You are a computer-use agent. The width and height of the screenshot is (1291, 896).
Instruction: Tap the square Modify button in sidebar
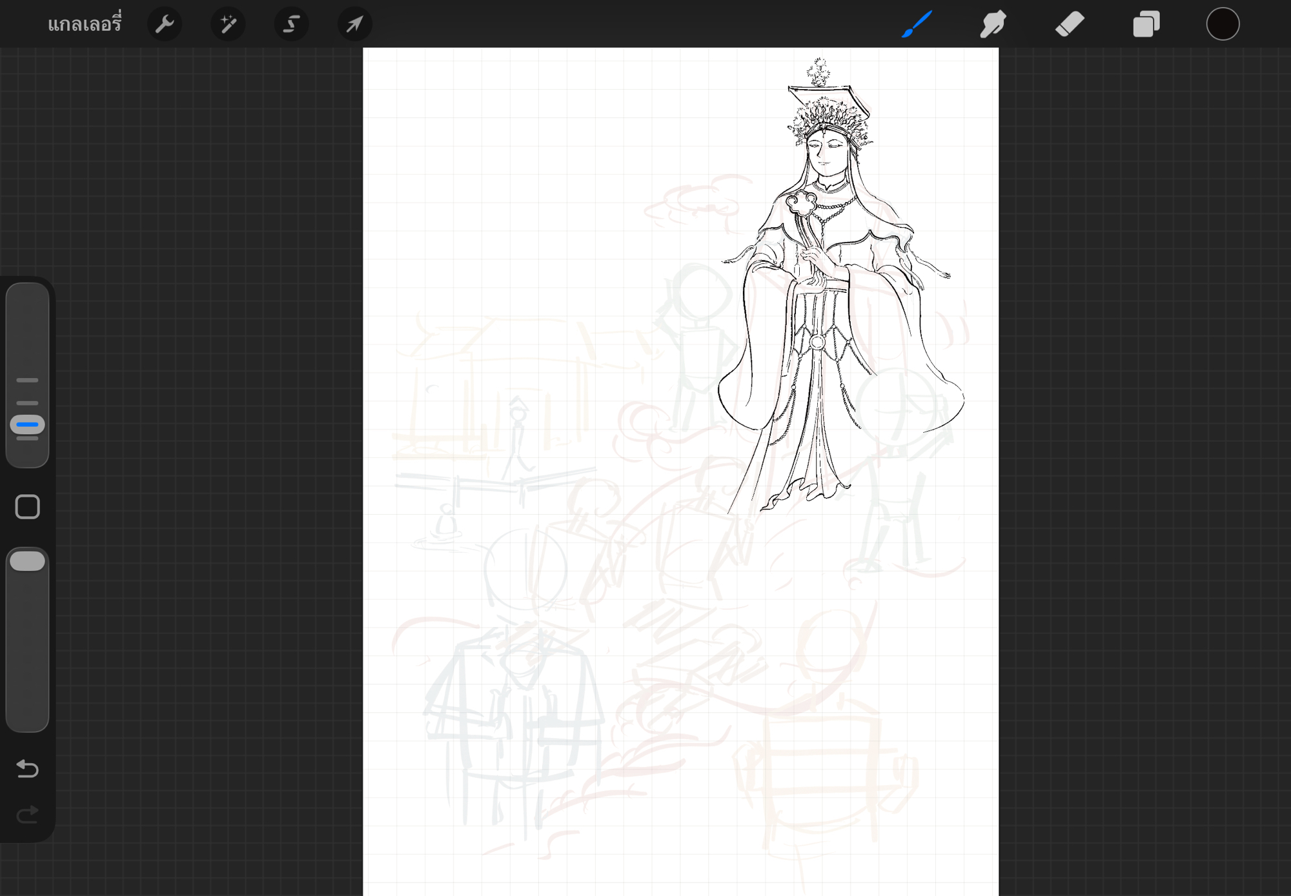(27, 507)
